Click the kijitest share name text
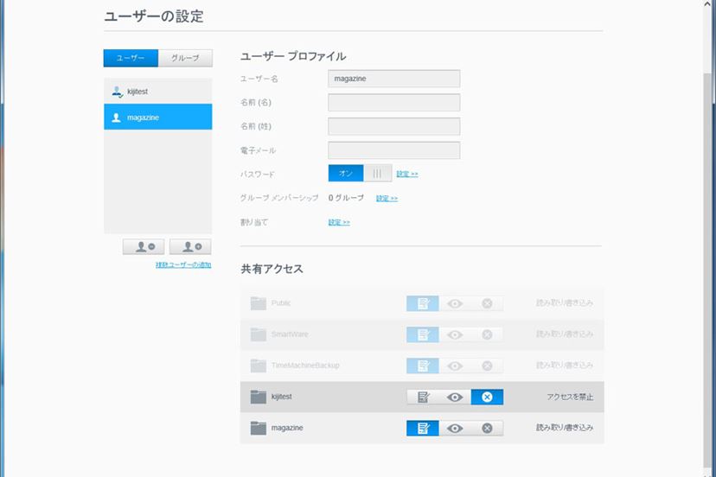716x477 pixels. (x=281, y=397)
